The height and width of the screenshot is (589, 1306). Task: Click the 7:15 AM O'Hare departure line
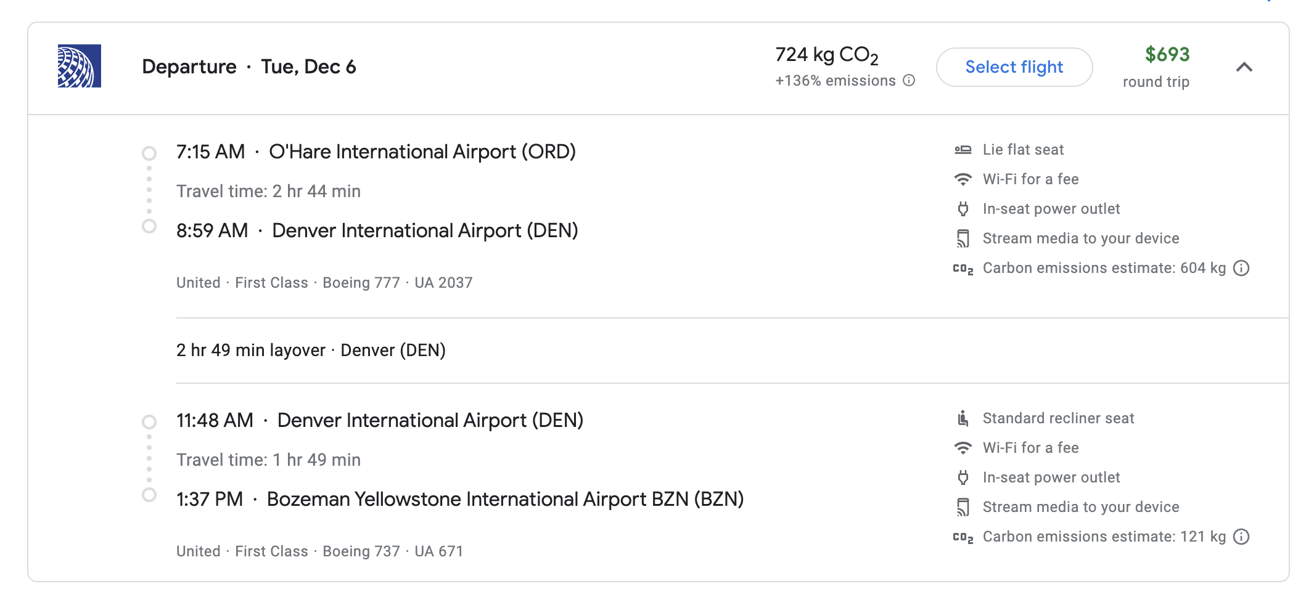(376, 152)
